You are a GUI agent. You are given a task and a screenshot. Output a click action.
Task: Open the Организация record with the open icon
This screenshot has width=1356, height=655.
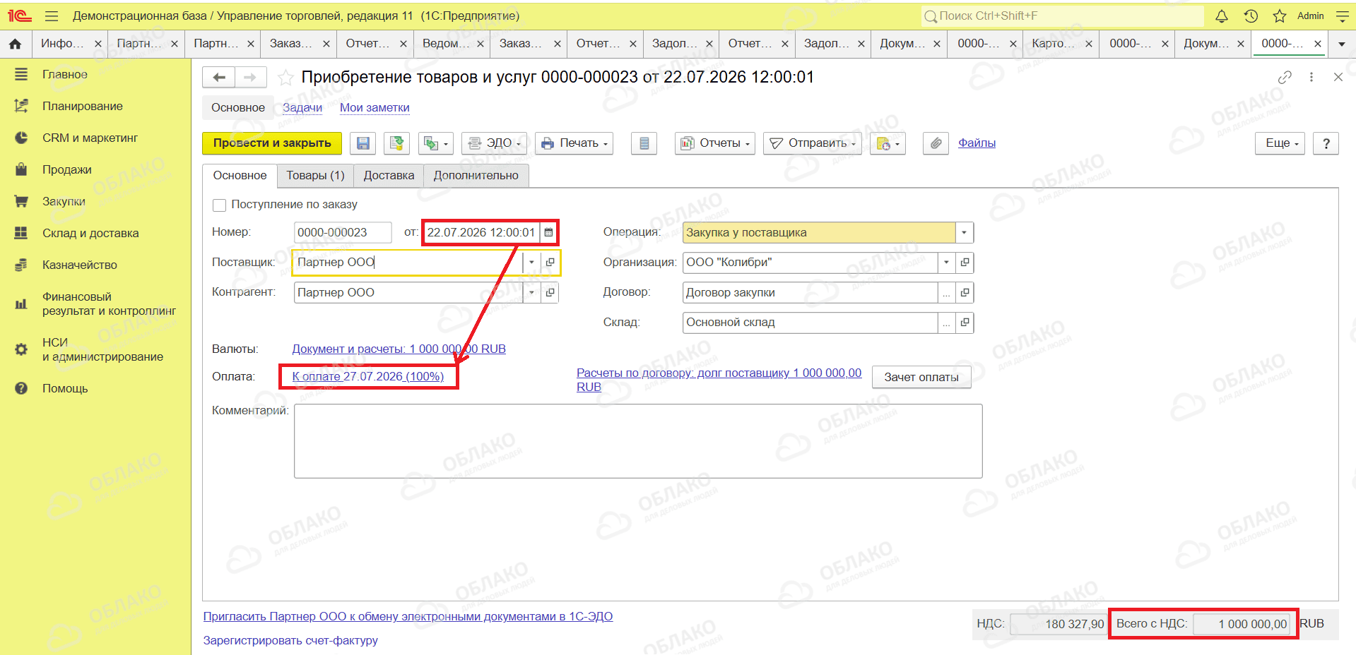[x=965, y=263]
